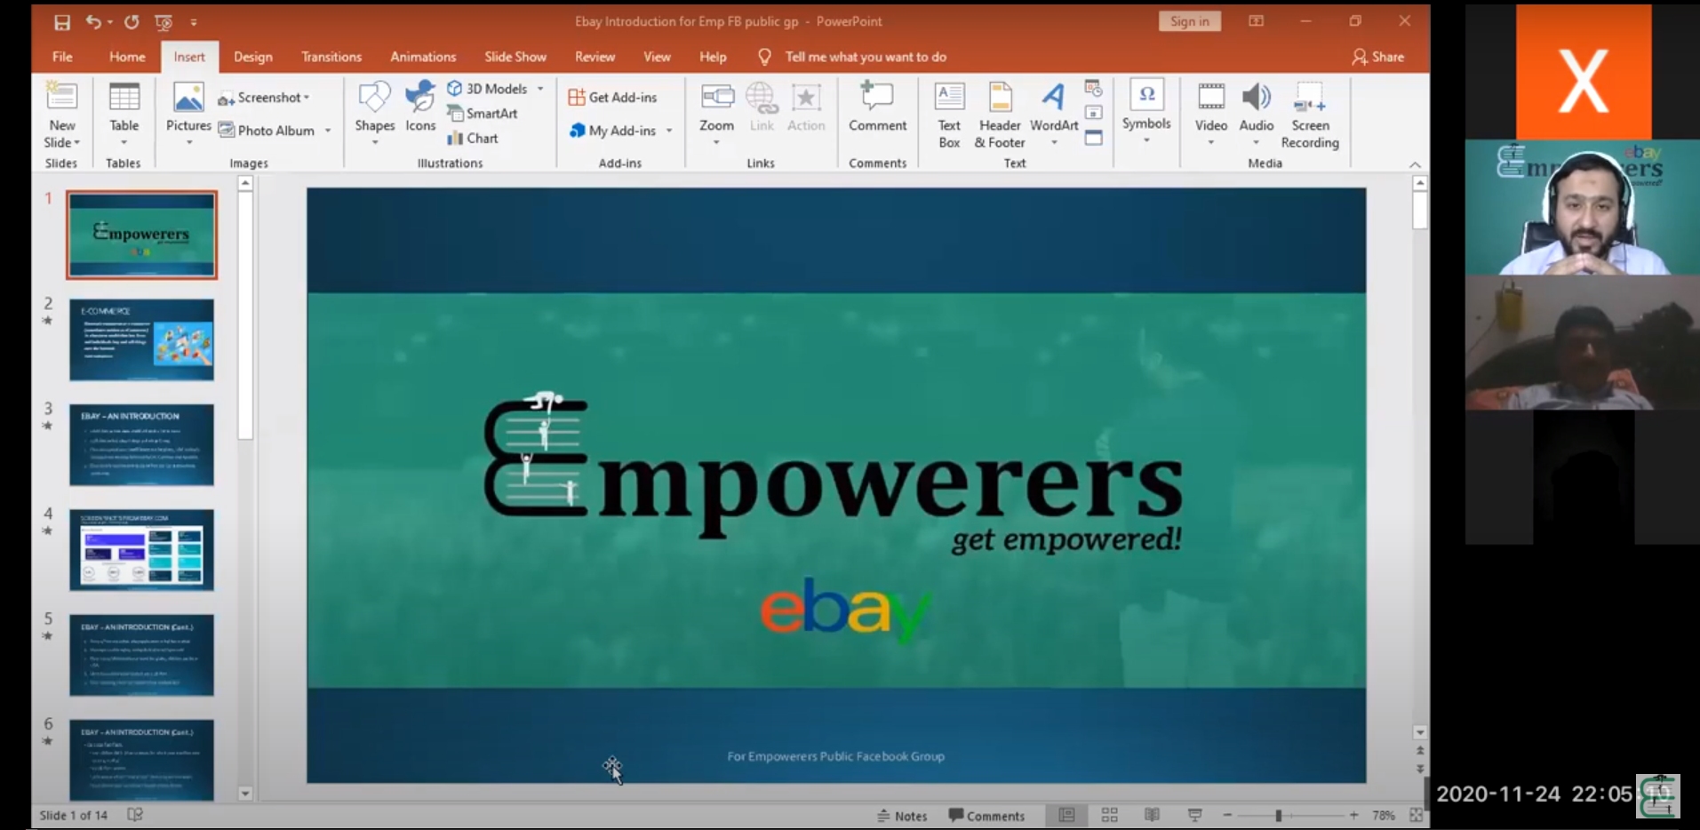Open the Help tab
This screenshot has width=1700, height=830.
click(713, 57)
